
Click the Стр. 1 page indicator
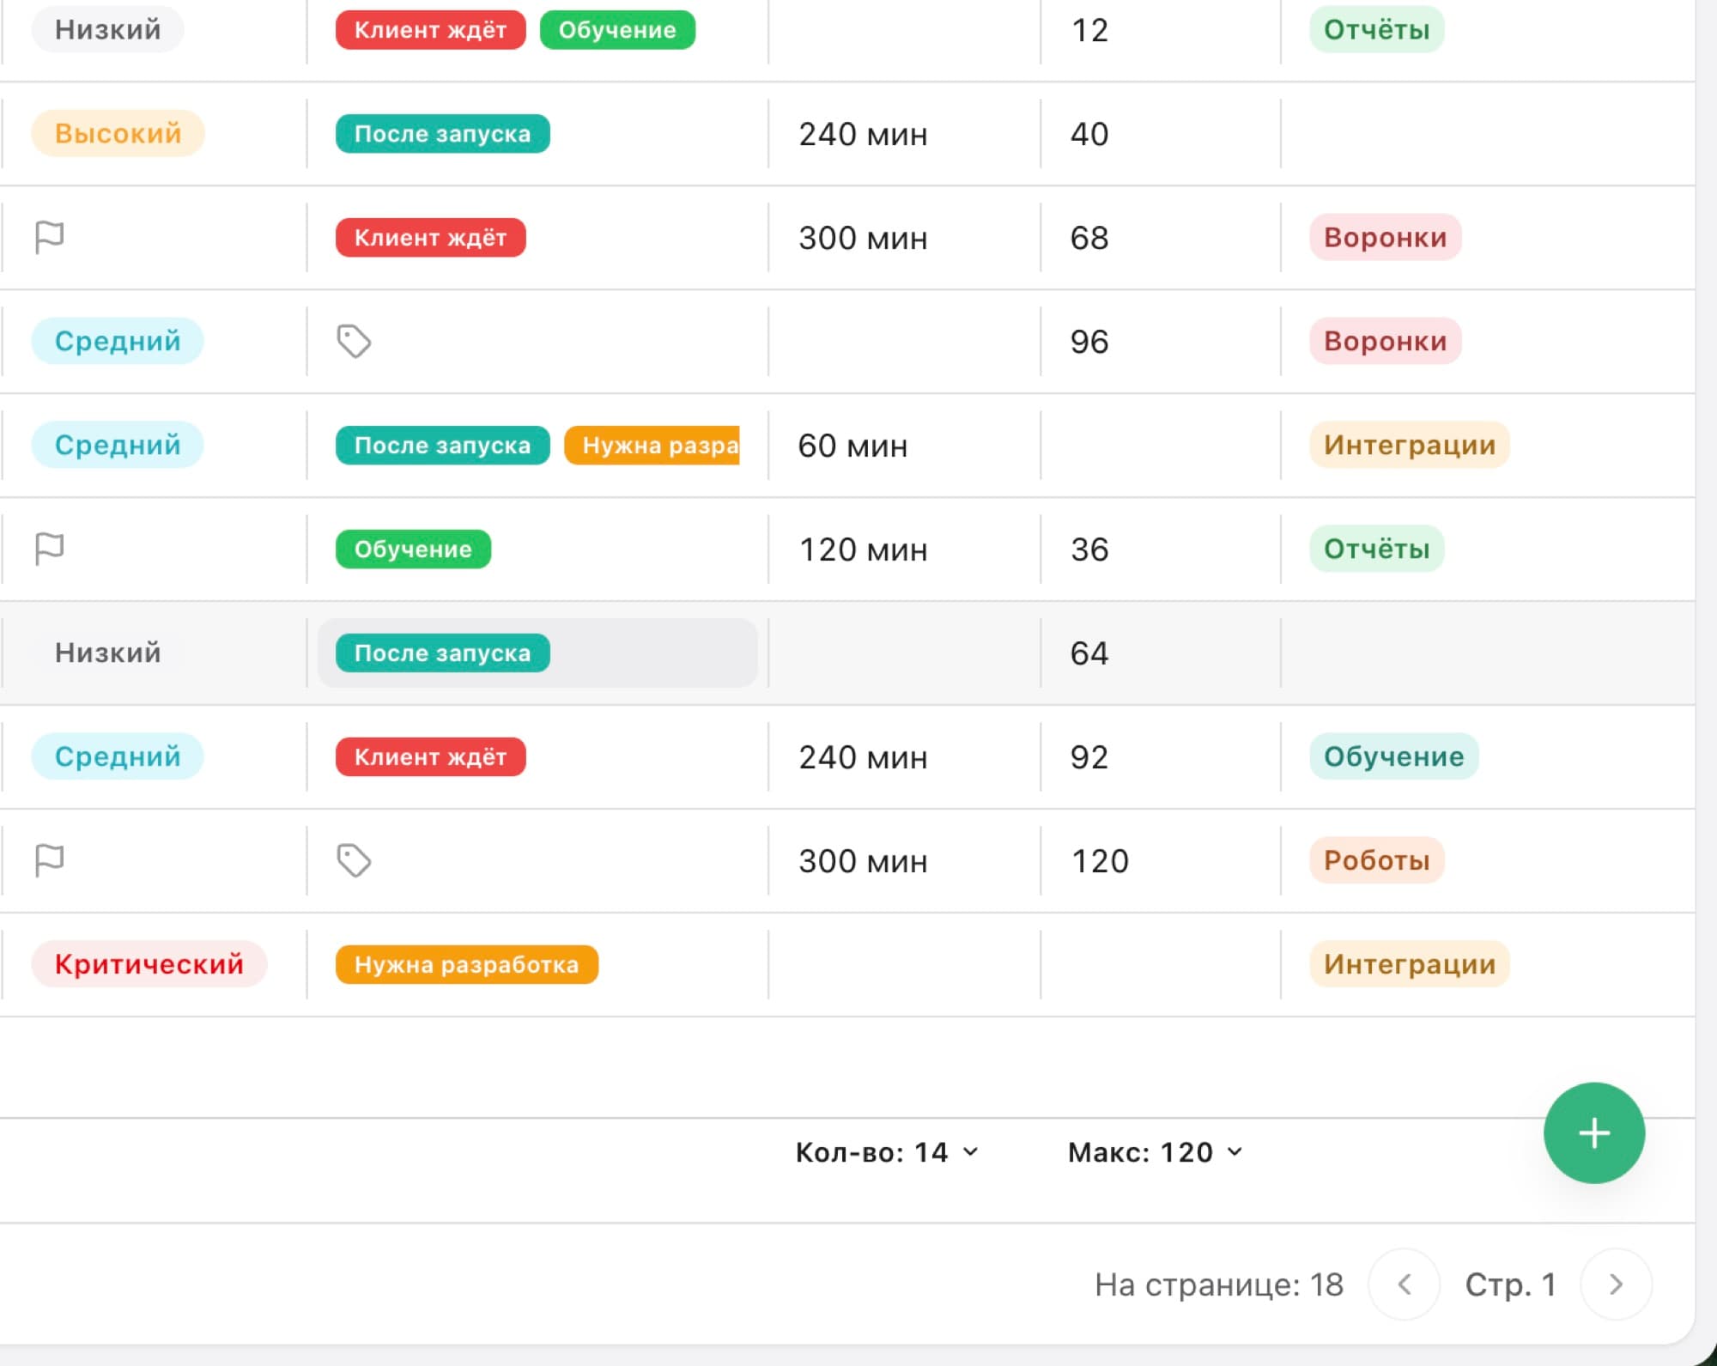tap(1510, 1284)
